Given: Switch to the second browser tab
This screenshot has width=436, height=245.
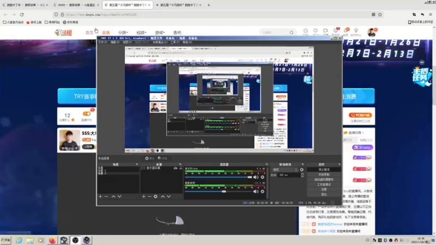Looking at the screenshot, I should coord(76,5).
